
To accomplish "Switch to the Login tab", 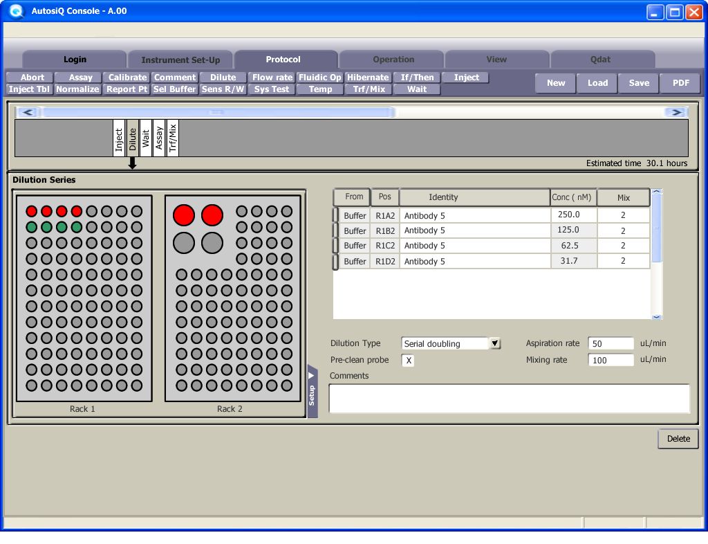I will click(75, 60).
